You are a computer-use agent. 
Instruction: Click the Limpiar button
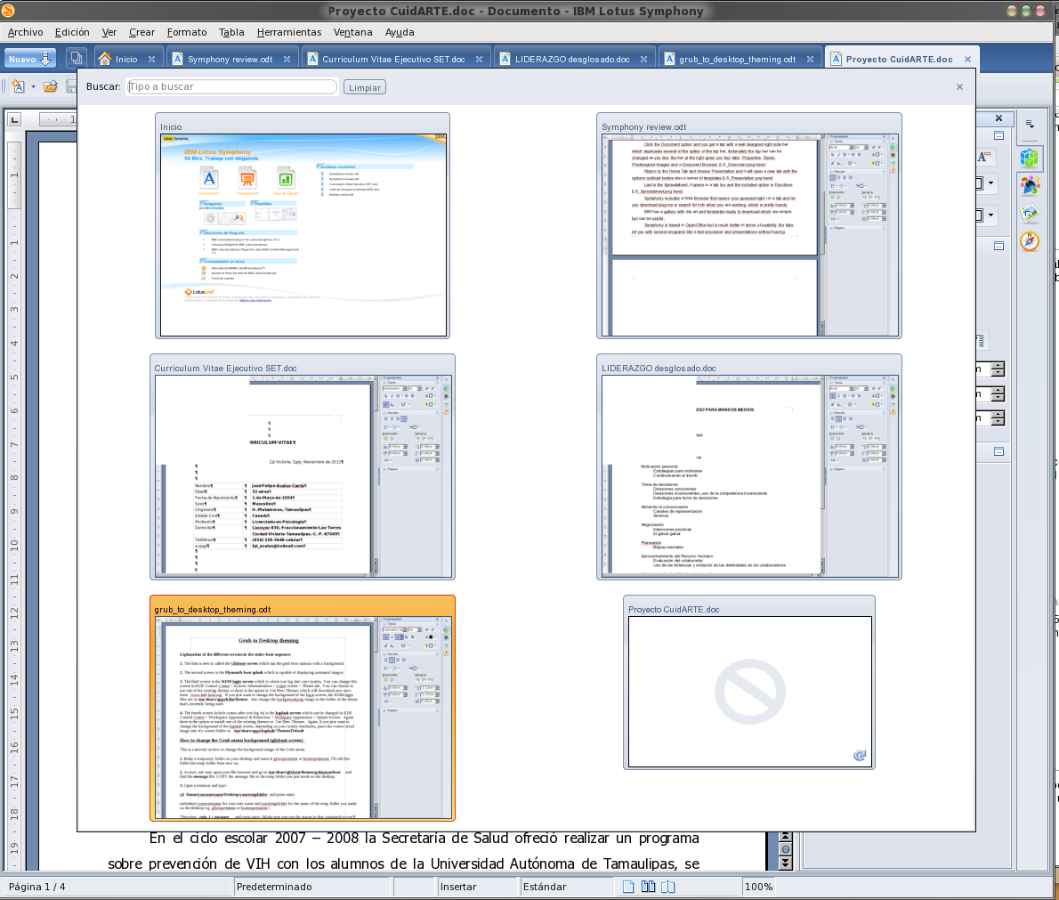365,87
